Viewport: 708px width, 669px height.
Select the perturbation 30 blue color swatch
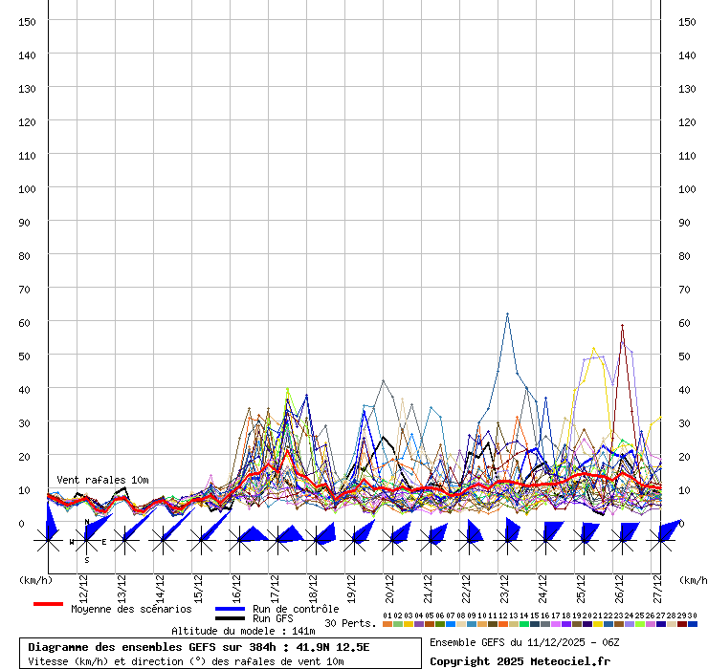692,624
